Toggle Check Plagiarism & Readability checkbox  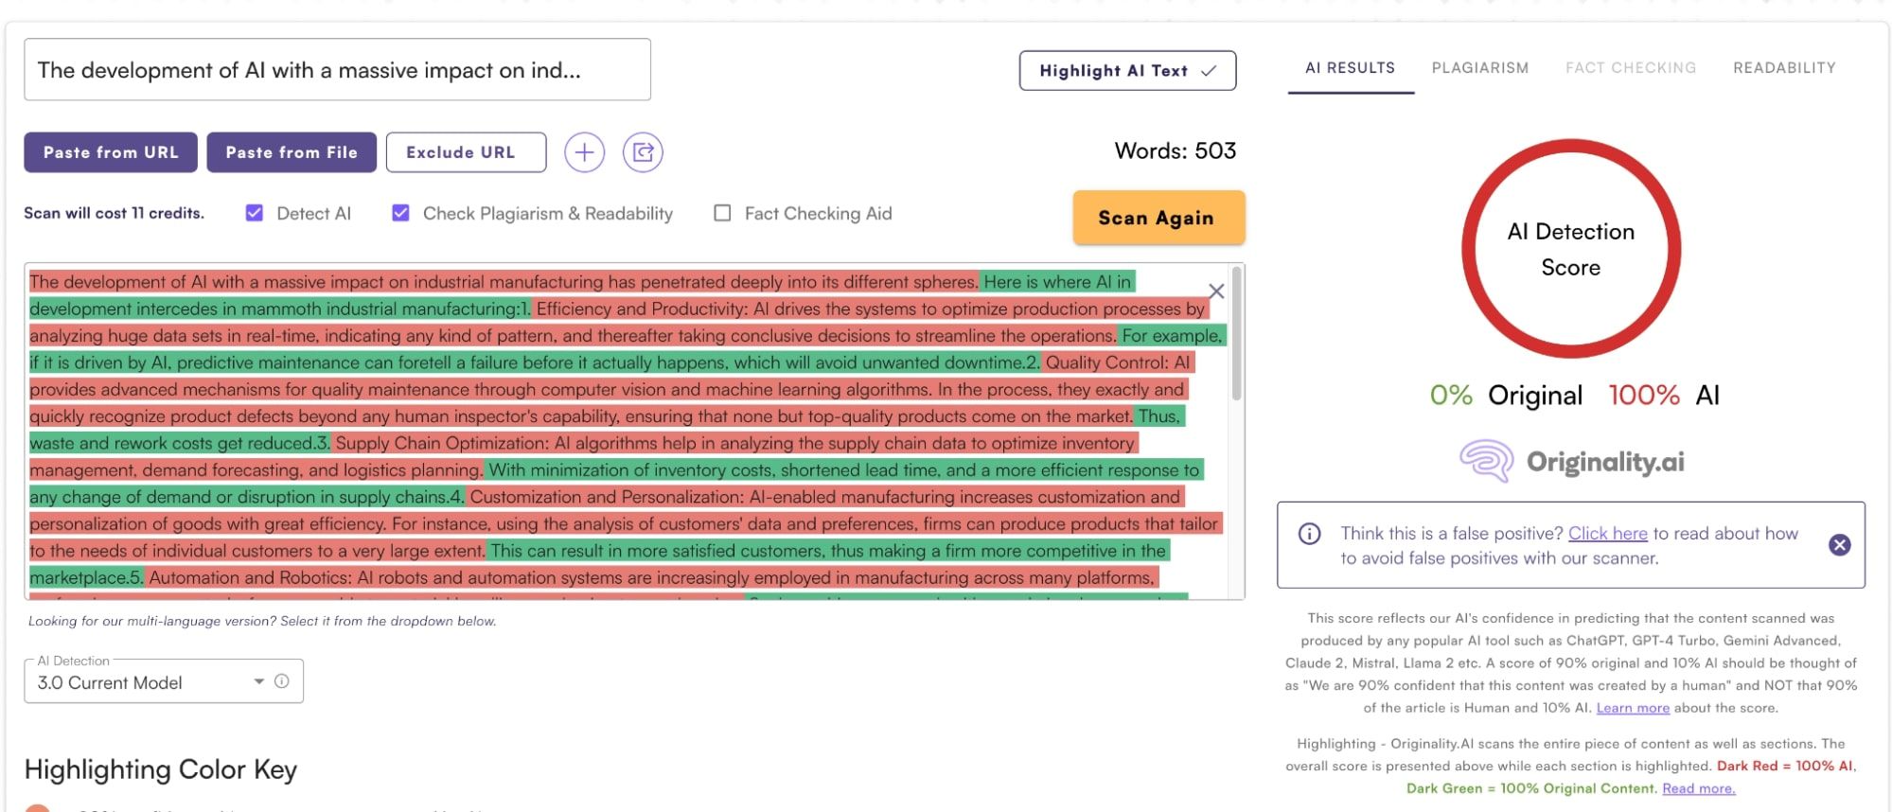click(x=401, y=214)
